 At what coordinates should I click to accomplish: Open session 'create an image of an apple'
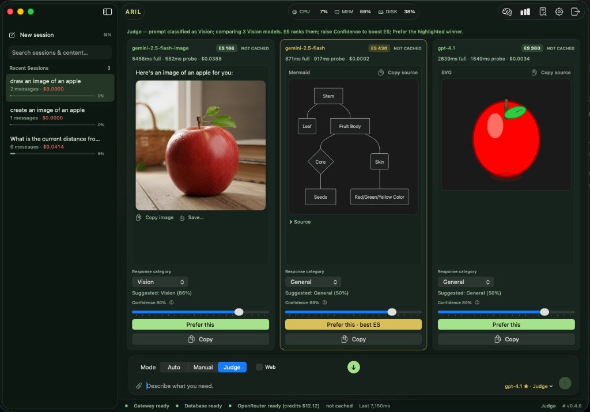click(60, 116)
